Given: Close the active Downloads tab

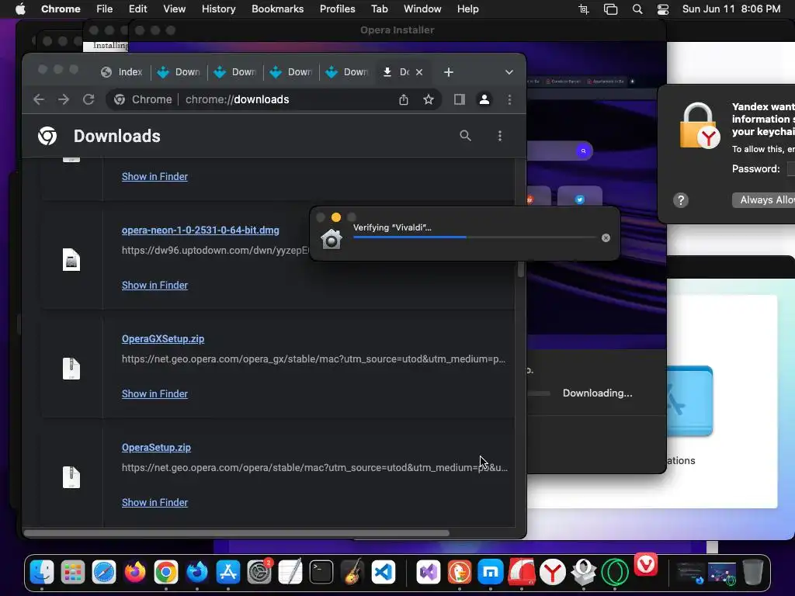Looking at the screenshot, I should pos(419,72).
